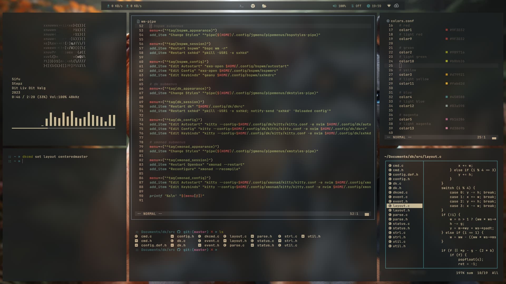Click the colors.conf file title
This screenshot has width=506, height=284.
[402, 21]
